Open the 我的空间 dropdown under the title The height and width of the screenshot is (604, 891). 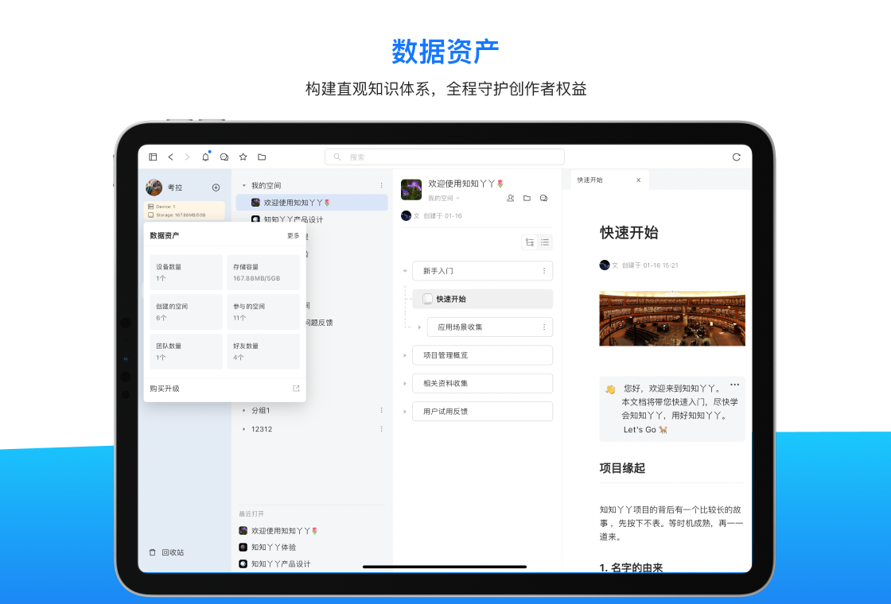(x=444, y=198)
